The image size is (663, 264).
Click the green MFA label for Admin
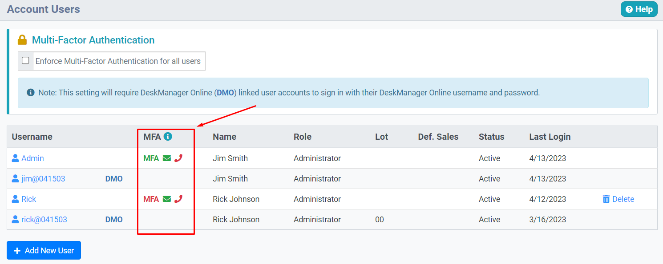tap(151, 158)
